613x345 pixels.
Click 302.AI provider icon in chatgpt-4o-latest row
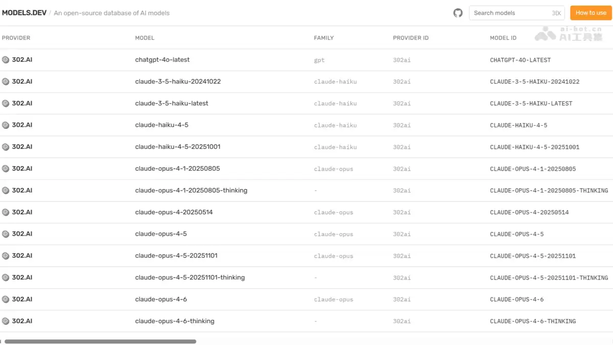(x=6, y=60)
